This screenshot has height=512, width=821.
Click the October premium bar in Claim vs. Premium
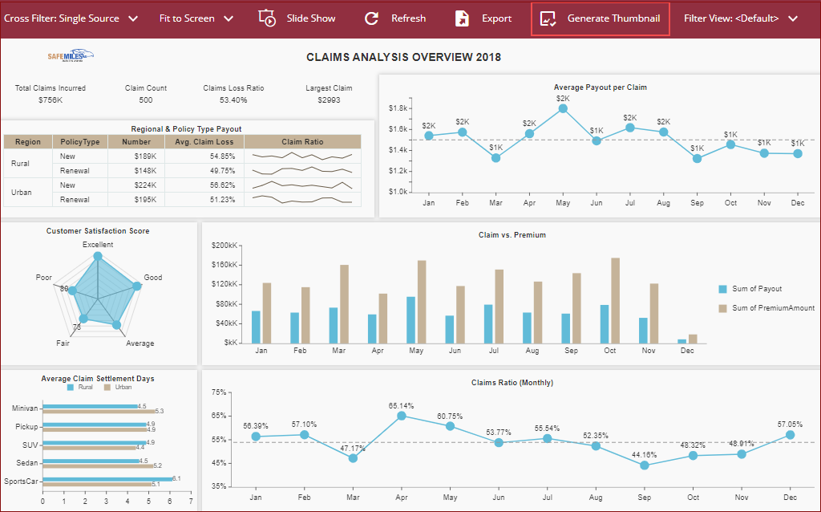(x=615, y=301)
